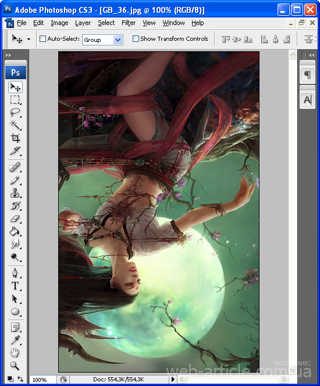Activate the Crop tool

tap(15, 138)
